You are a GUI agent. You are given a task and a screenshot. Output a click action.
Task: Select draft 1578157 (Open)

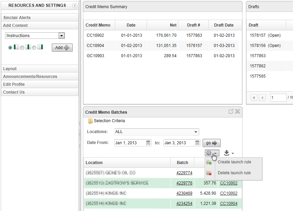click(x=265, y=35)
